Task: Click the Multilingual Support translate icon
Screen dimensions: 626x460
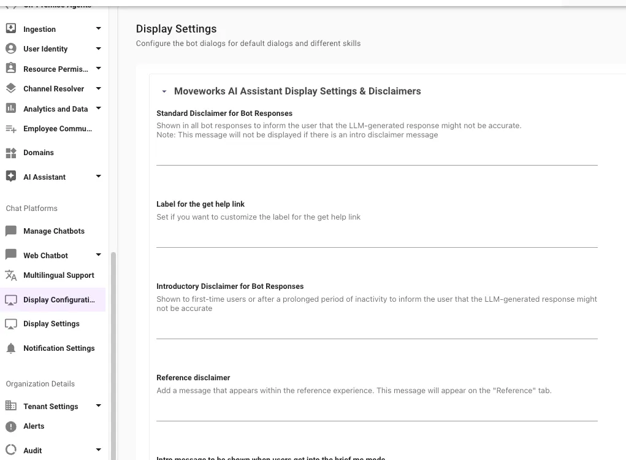Action: pos(11,275)
